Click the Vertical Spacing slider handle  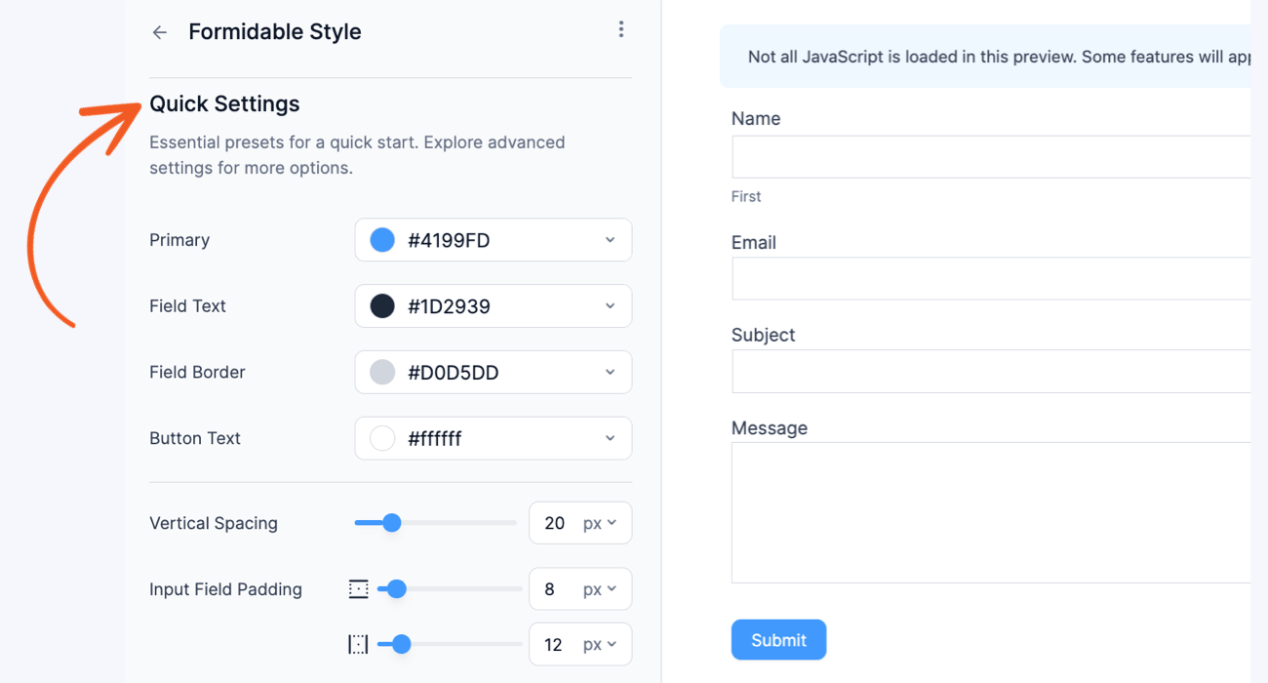coord(392,523)
